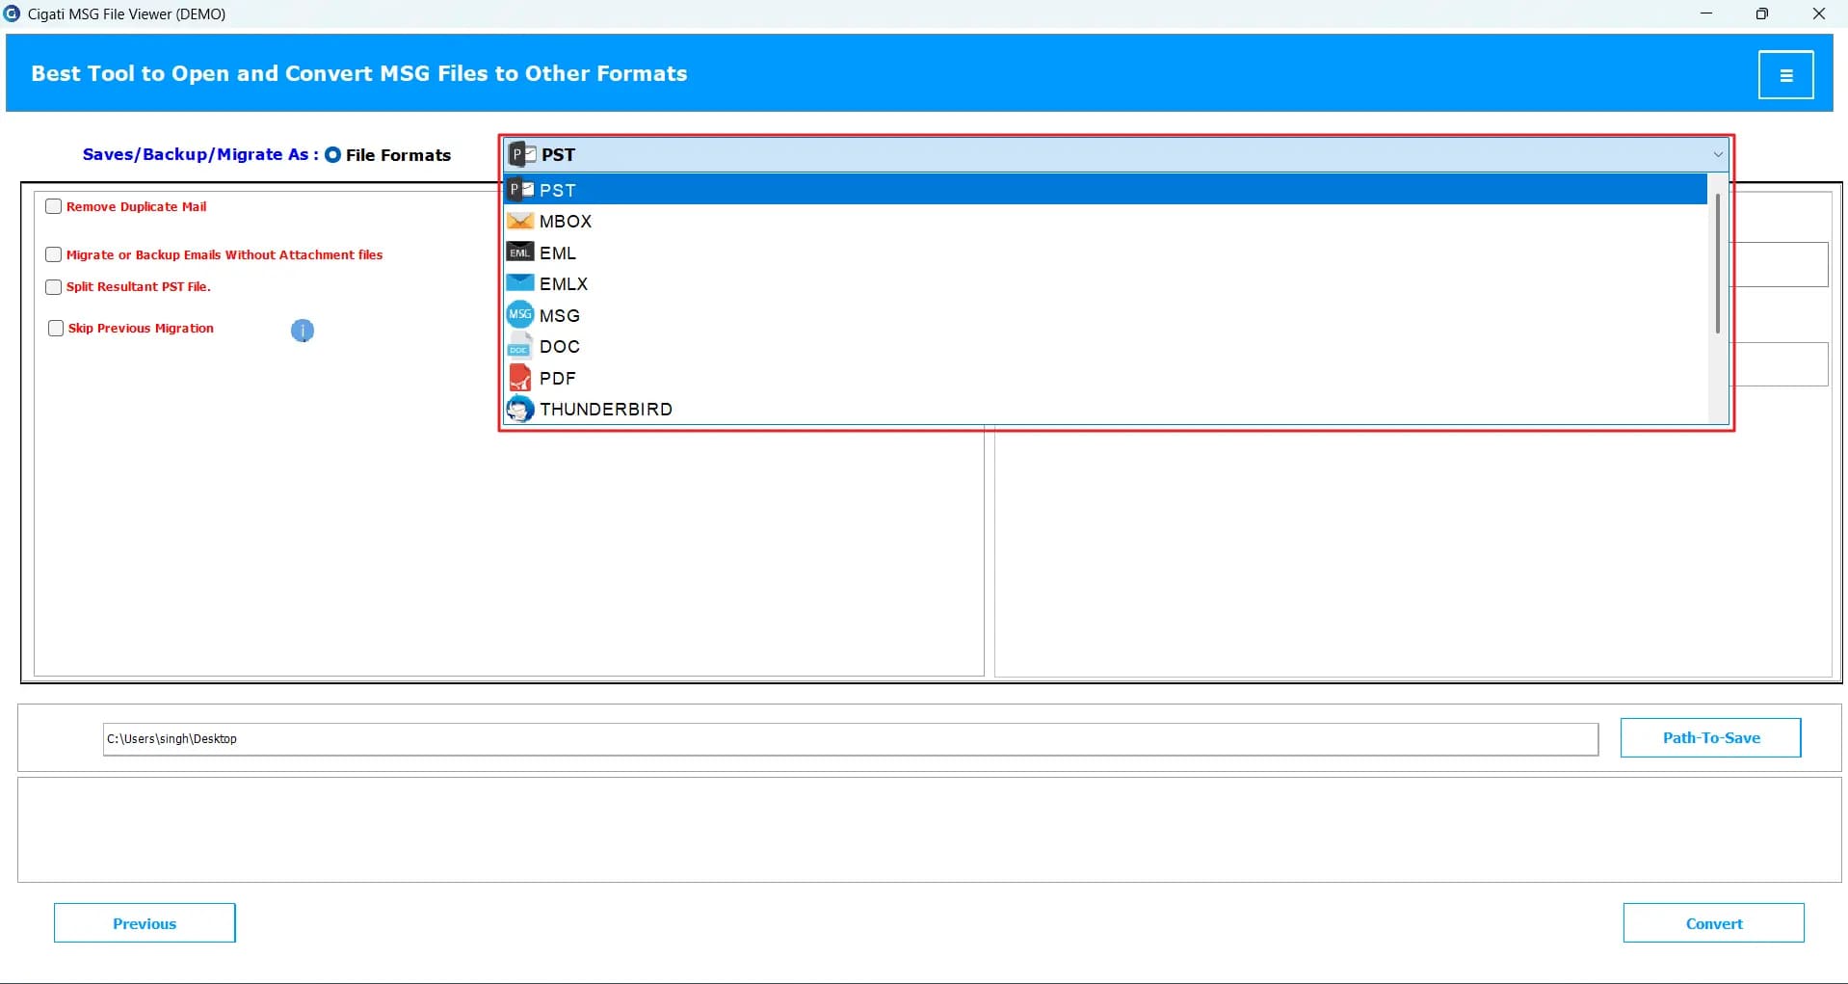The image size is (1848, 984).
Task: Select the File Formats radio button
Action: point(332,154)
